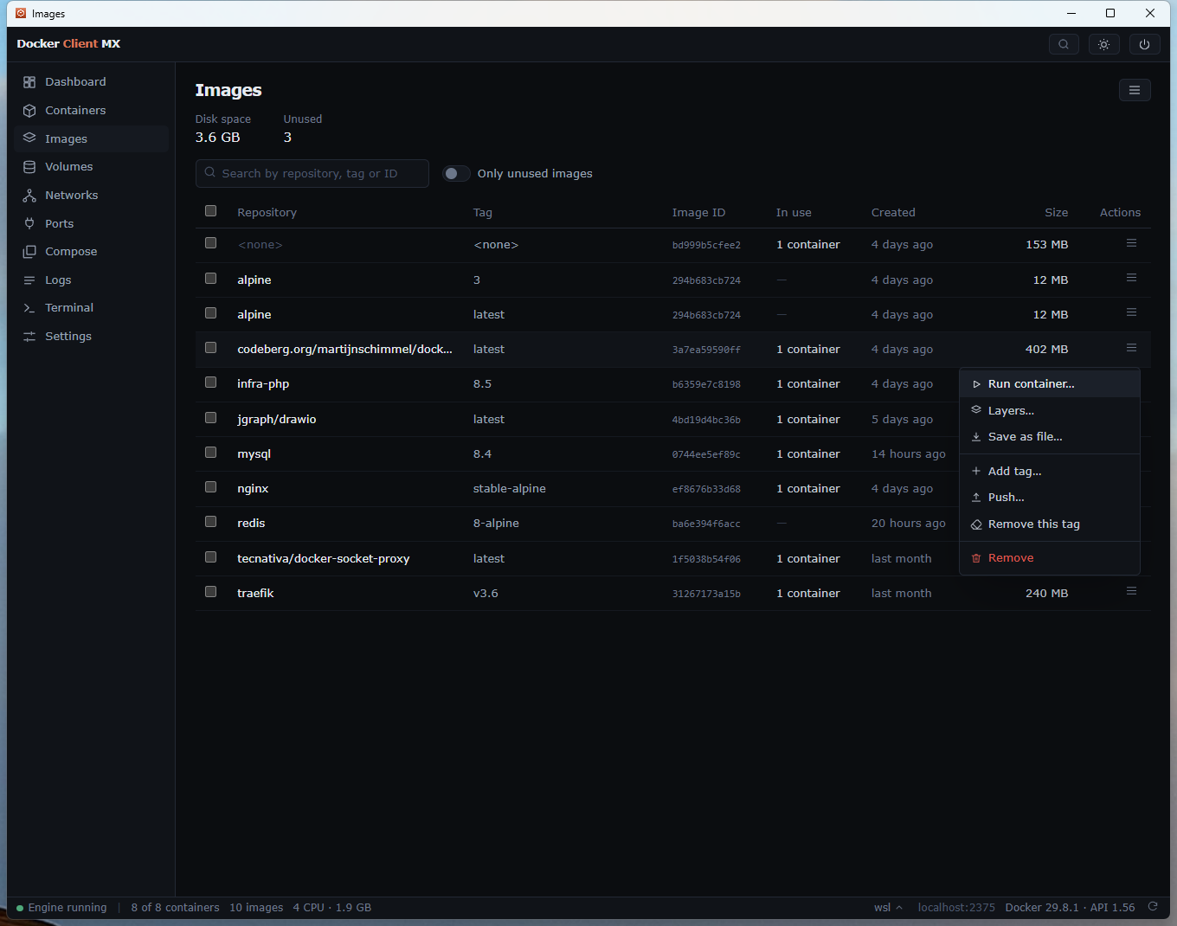Click the tecnativa/docker-socket-proxy repository name
The width and height of the screenshot is (1177, 926).
click(324, 558)
